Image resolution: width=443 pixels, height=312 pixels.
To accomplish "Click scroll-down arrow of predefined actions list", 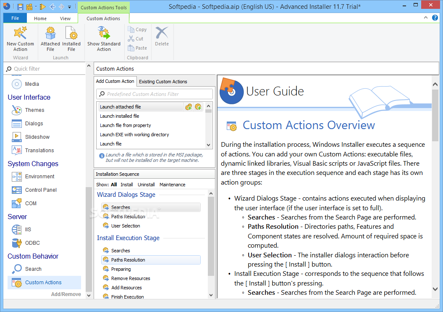I will coord(209,145).
